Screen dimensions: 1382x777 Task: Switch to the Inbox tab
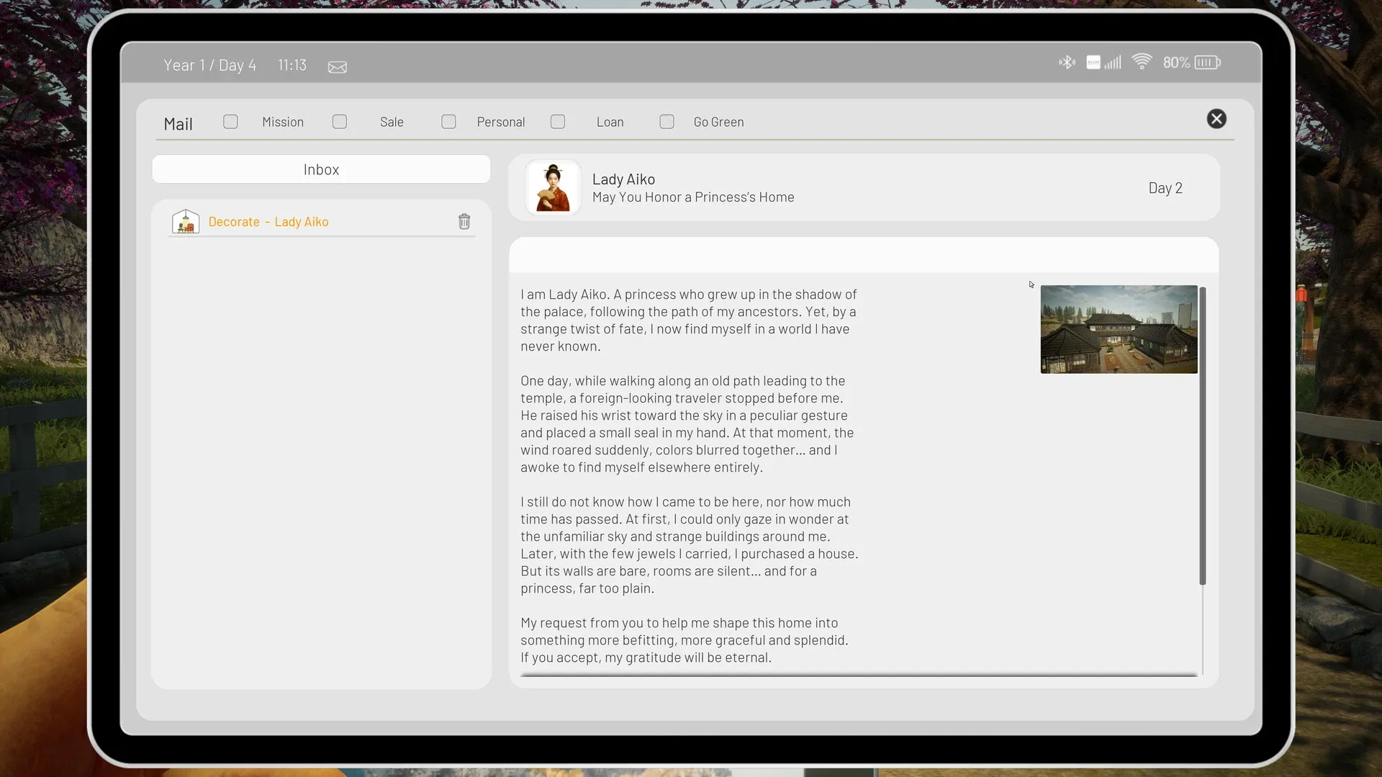pyautogui.click(x=320, y=169)
